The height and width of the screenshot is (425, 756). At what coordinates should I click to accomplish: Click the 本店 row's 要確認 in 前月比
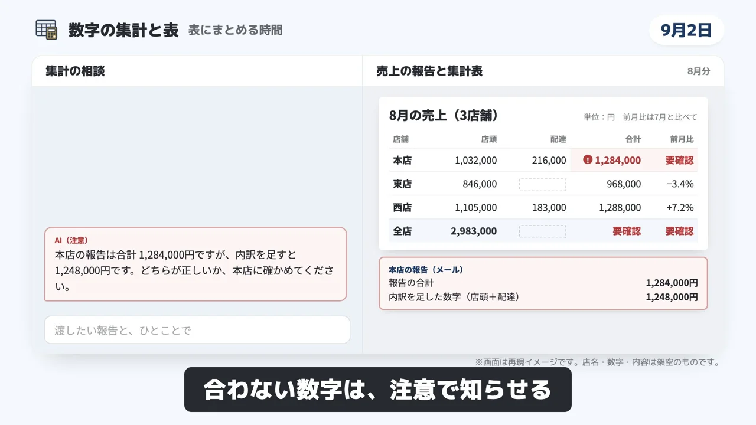click(x=679, y=160)
